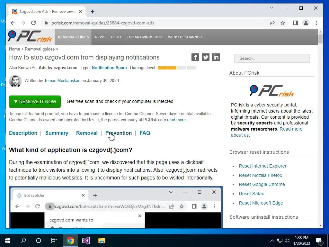This screenshot has width=329, height=247.
Task: Open REMOVAL GUIDES navigation item
Action: (74, 37)
